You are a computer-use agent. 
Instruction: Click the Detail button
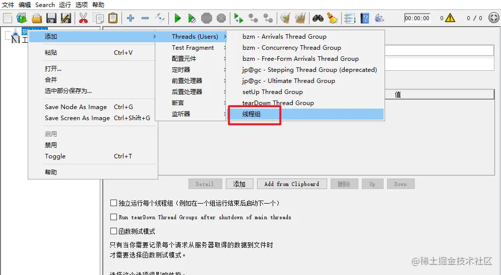point(205,184)
